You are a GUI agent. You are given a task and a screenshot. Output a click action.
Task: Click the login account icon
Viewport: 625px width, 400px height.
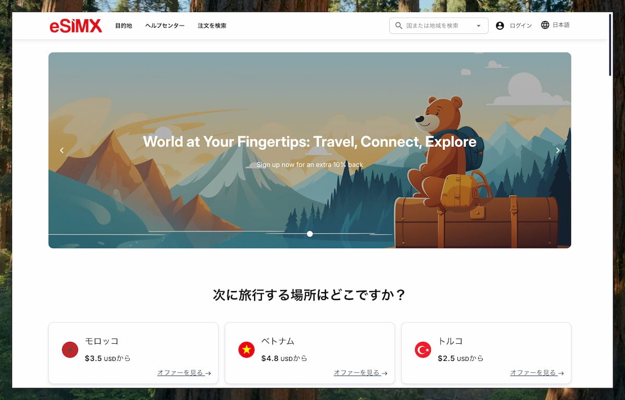500,26
